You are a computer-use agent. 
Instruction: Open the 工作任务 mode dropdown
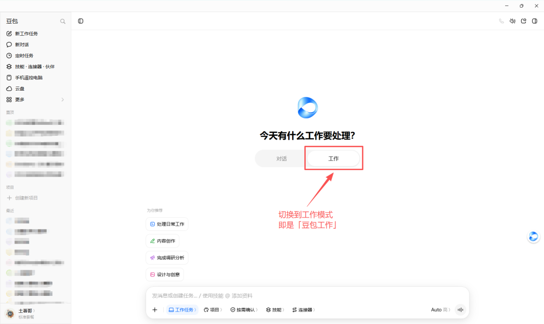[x=182, y=310]
